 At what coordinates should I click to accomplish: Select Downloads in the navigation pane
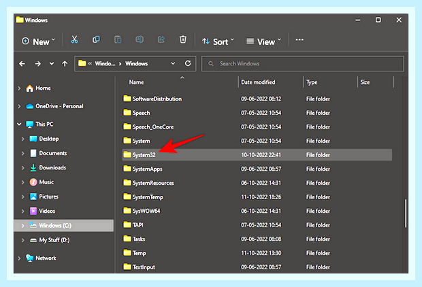(x=52, y=168)
